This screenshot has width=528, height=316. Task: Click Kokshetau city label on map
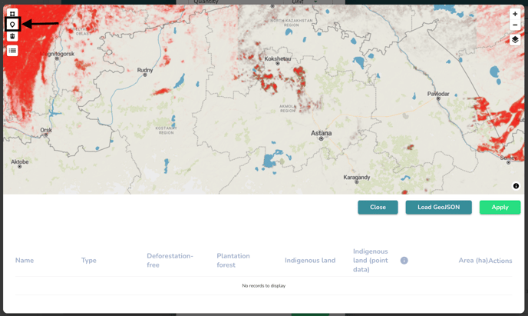pyautogui.click(x=278, y=58)
